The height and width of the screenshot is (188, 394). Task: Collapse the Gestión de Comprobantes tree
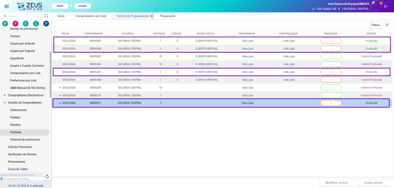(5, 102)
